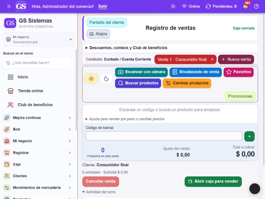Click the Online wifi status icon
Screen dimensions: 265x199
click(184, 6)
